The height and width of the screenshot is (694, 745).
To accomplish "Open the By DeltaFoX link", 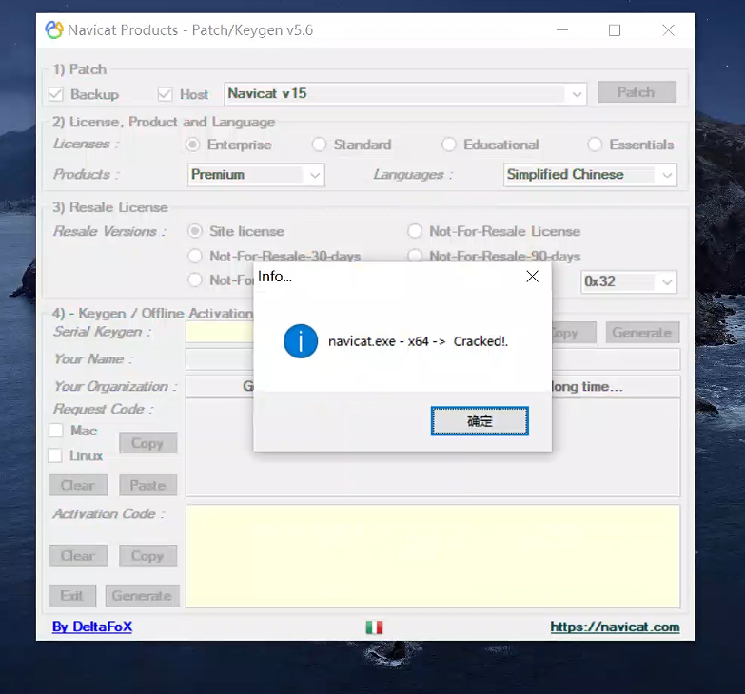I will tap(92, 627).
